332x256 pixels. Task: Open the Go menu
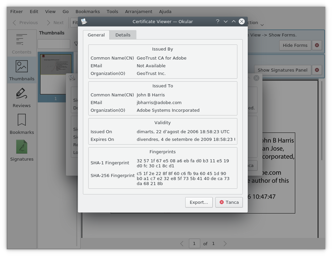(x=66, y=11)
